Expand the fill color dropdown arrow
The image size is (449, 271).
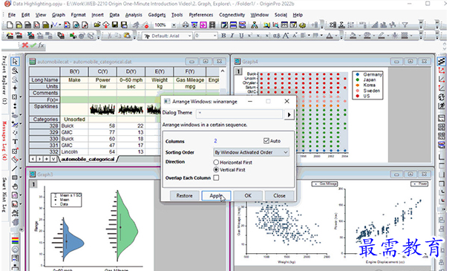360,36
